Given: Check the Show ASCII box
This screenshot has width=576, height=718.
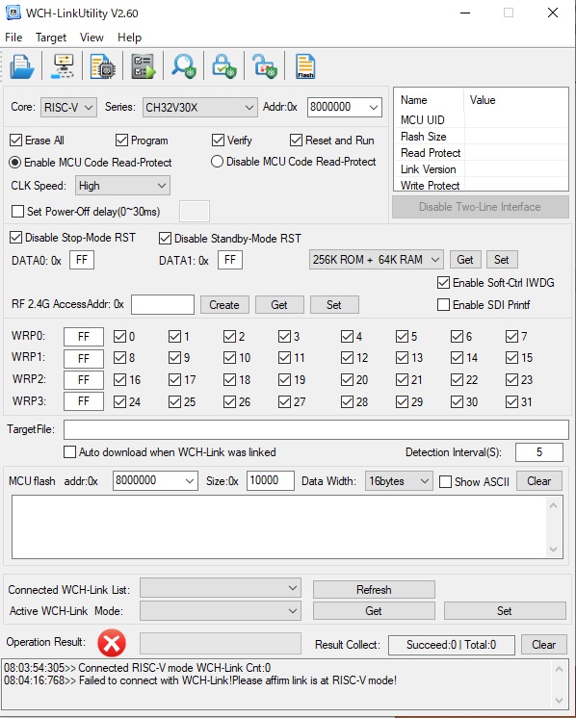Looking at the screenshot, I should tap(445, 482).
